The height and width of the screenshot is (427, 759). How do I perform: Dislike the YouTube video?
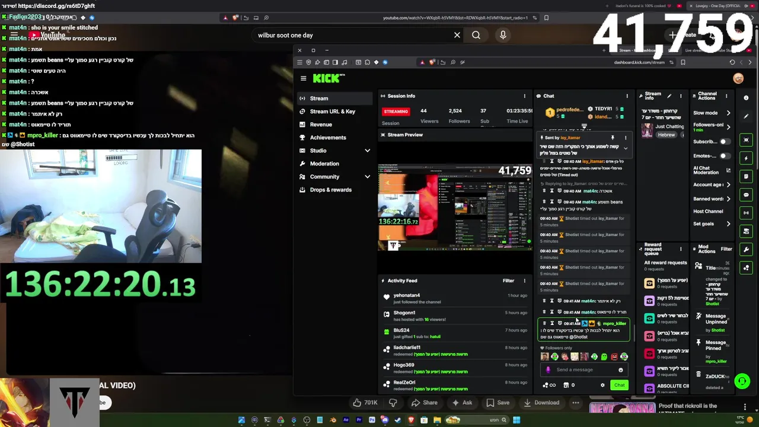pyautogui.click(x=393, y=403)
